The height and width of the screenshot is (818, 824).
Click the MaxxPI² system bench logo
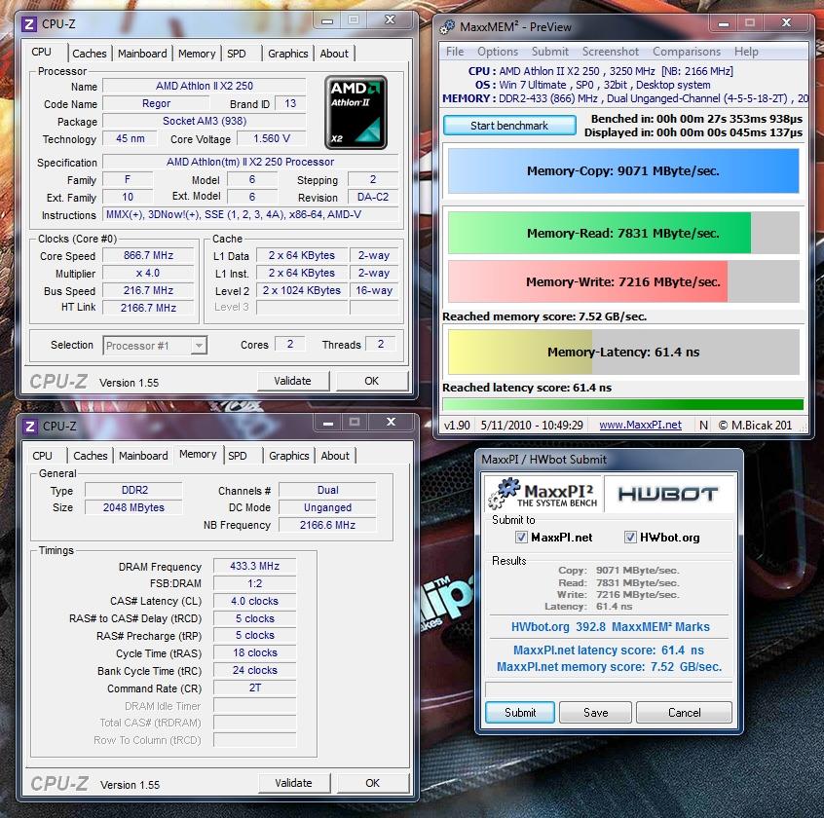point(543,494)
